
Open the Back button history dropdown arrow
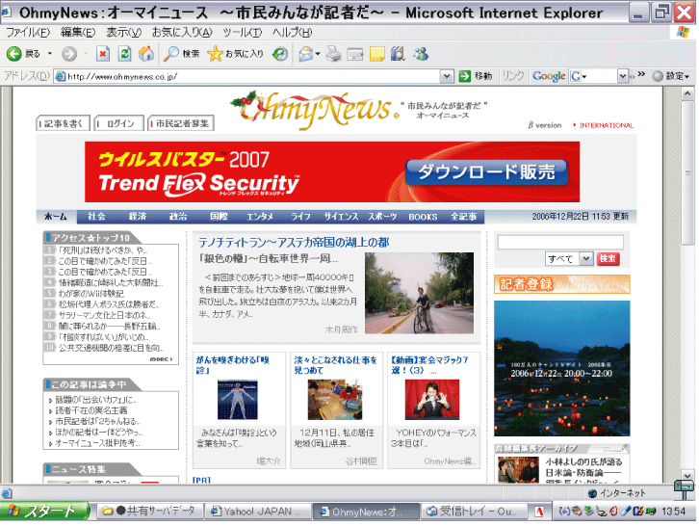50,54
